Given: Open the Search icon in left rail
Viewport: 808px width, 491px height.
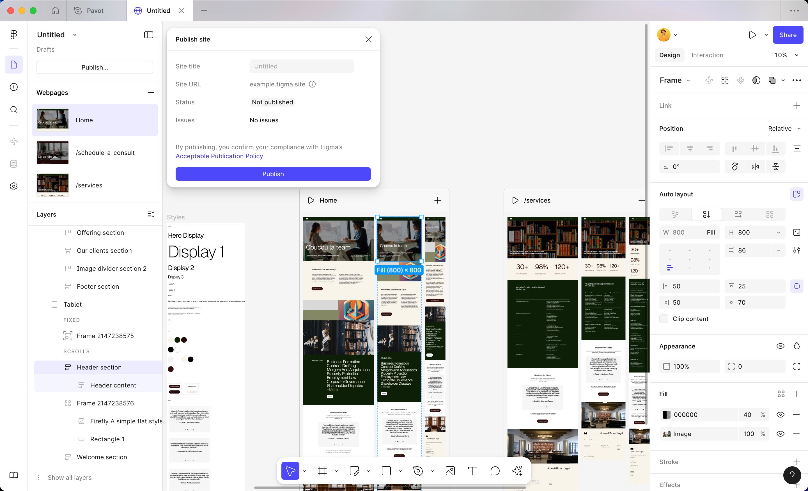Looking at the screenshot, I should click(x=13, y=109).
